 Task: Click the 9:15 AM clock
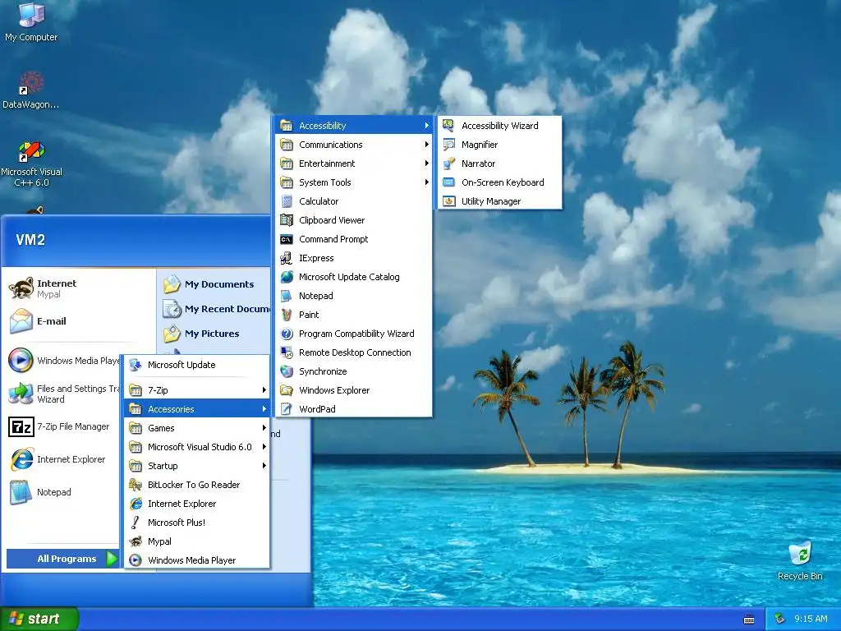coord(811,619)
